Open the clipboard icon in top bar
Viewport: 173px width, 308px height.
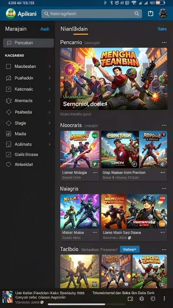point(150,14)
